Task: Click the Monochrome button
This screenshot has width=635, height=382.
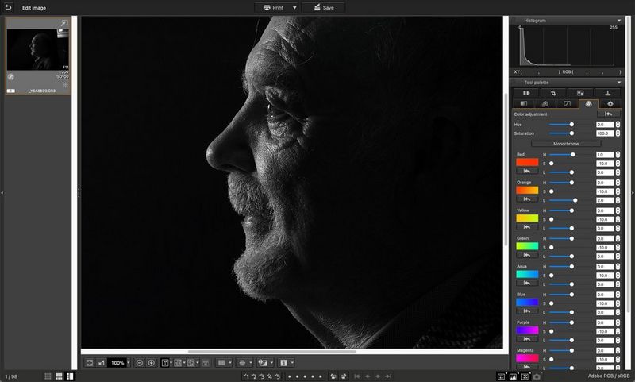Action: (x=566, y=144)
